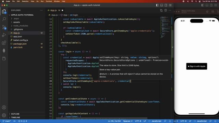Image resolution: width=219 pixels, height=123 pixels.
Task: Open the Run menu
Action: [x=42, y=1]
